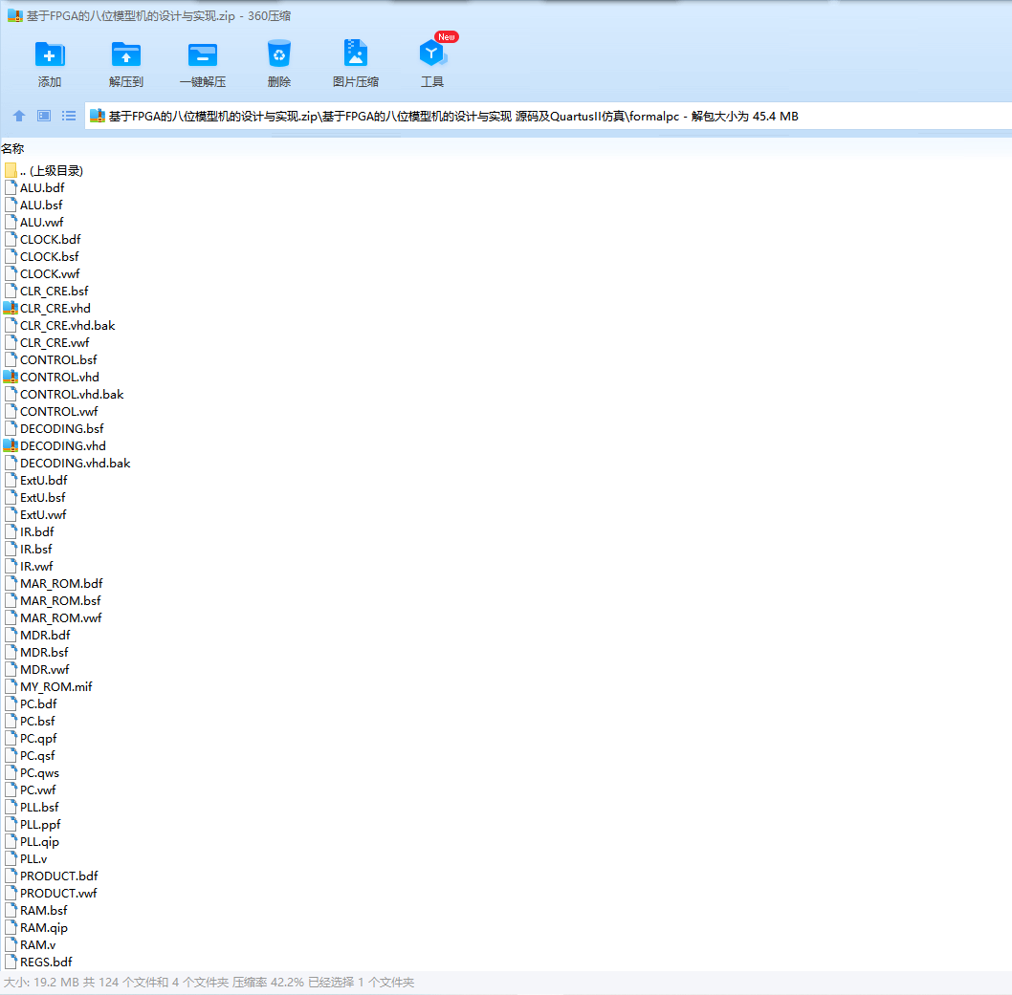Select file ALU.bsf
The image size is (1012, 995).
[x=33, y=205]
